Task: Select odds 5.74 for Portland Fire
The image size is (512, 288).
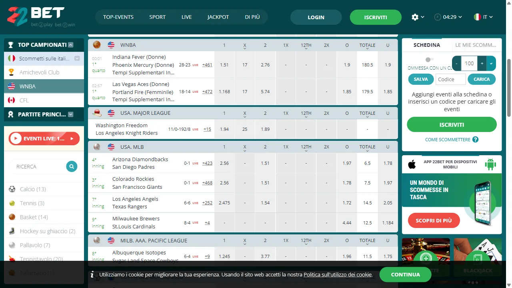Action: tap(265, 92)
